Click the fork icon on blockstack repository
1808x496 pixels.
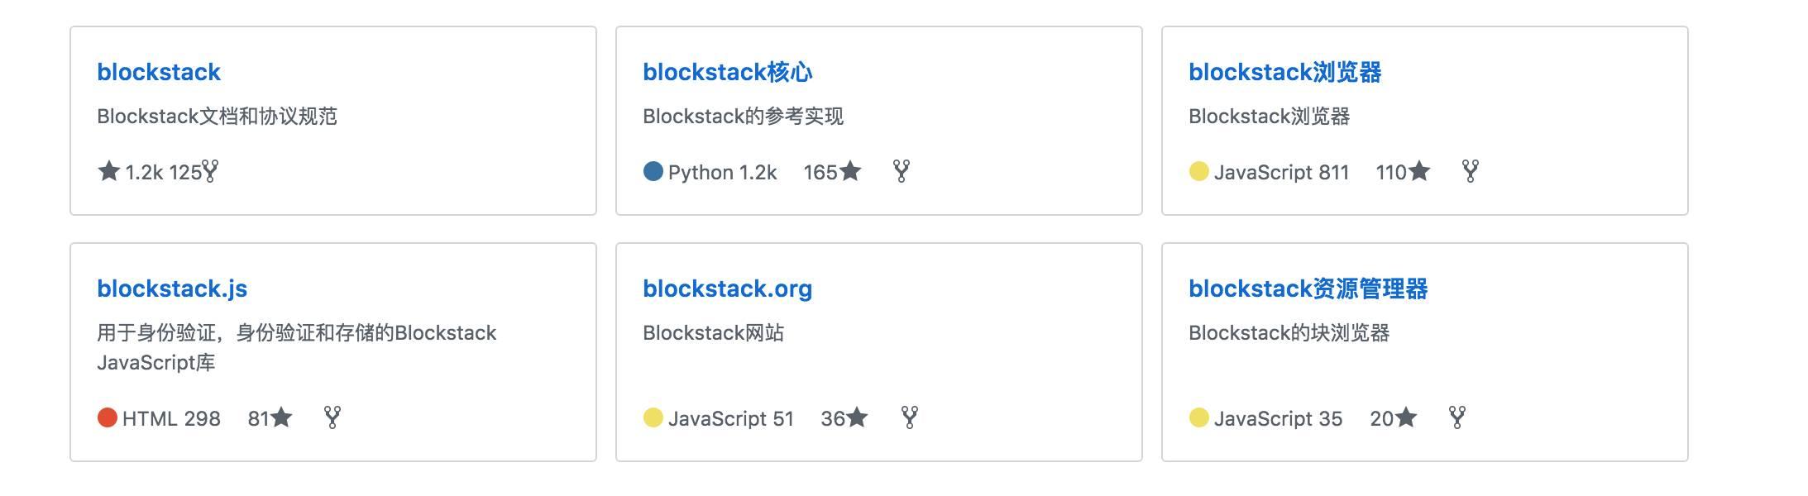[212, 172]
